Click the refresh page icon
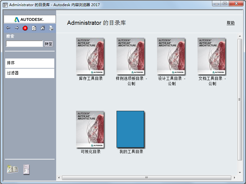This screenshot has height=184, width=246. coord(34,28)
